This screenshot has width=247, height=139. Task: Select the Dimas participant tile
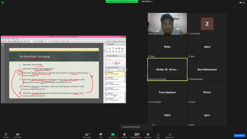point(207,92)
